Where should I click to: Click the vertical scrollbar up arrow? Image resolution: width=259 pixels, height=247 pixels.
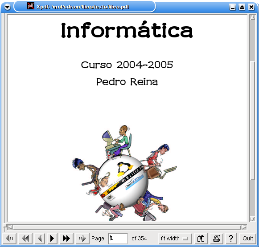[252, 17]
